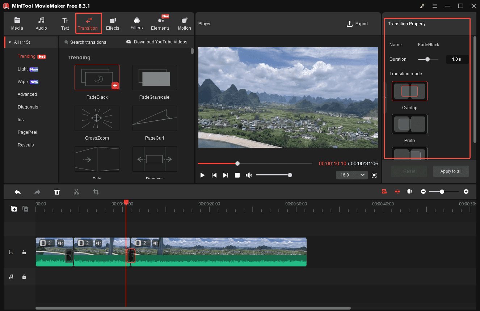Image resolution: width=480 pixels, height=311 pixels.
Task: Delete selected clip with trash icon
Action: tap(57, 192)
